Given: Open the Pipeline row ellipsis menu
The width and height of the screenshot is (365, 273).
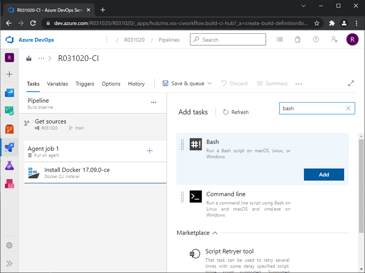Looking at the screenshot, I should tap(154, 102).
